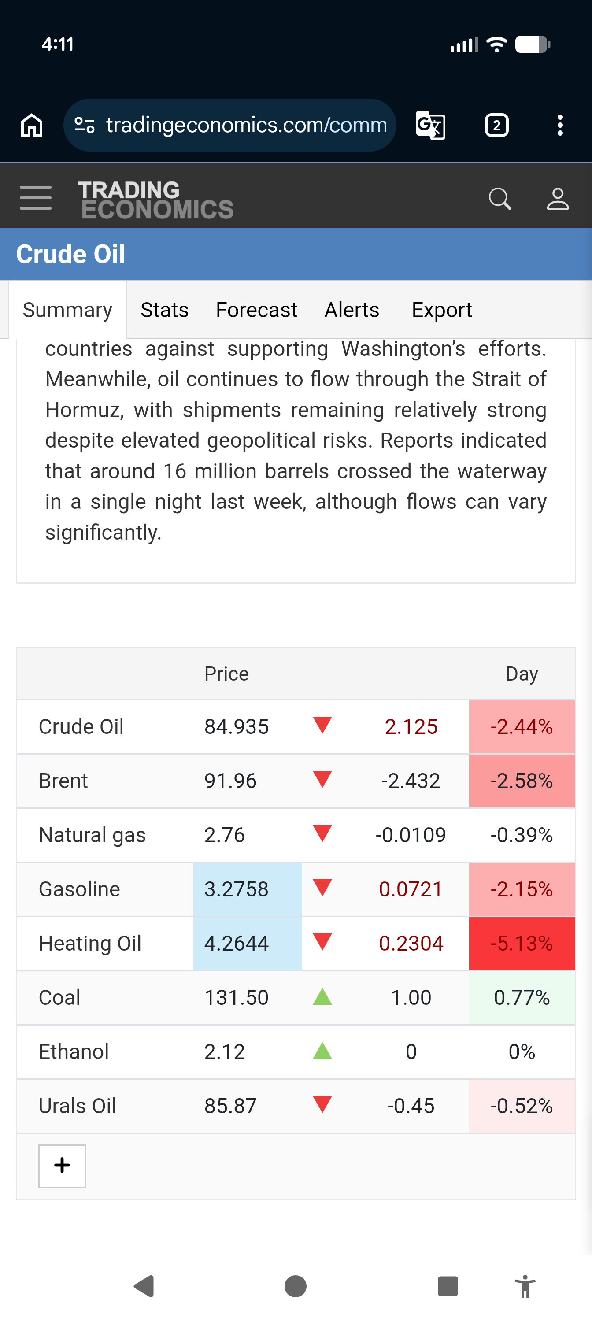Open the browser three-dot overflow menu
This screenshot has height=1318, width=592.
560,126
